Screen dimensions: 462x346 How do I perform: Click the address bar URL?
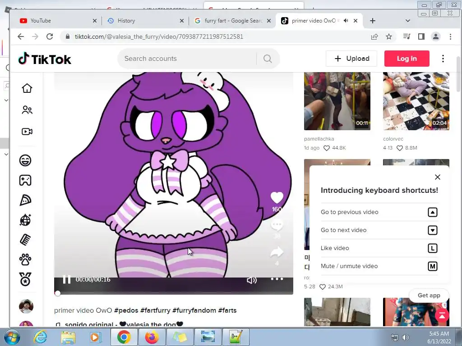159,36
